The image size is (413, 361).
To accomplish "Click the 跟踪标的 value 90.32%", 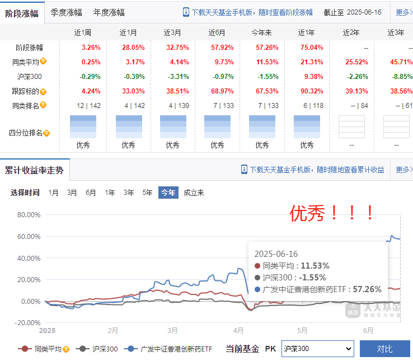I will 312,91.
